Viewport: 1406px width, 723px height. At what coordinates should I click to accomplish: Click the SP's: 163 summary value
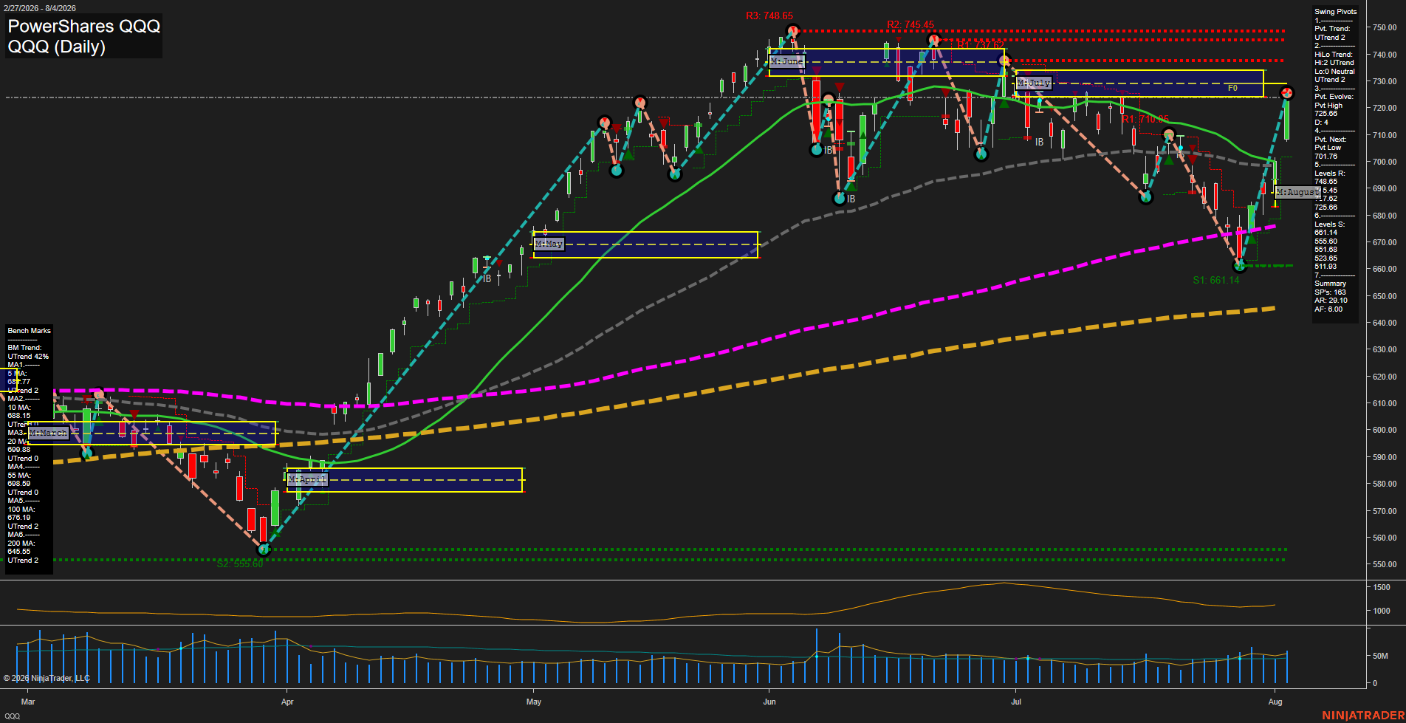point(1330,292)
